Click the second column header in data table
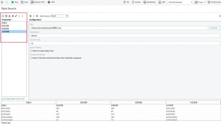221x124 pixels. [x=84, y=103]
